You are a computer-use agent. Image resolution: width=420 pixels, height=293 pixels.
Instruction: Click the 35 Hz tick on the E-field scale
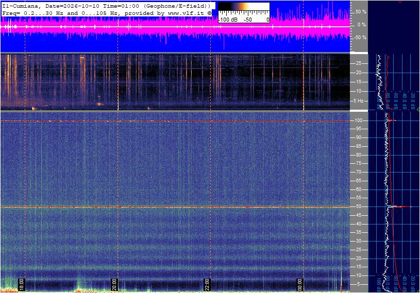coord(358,233)
